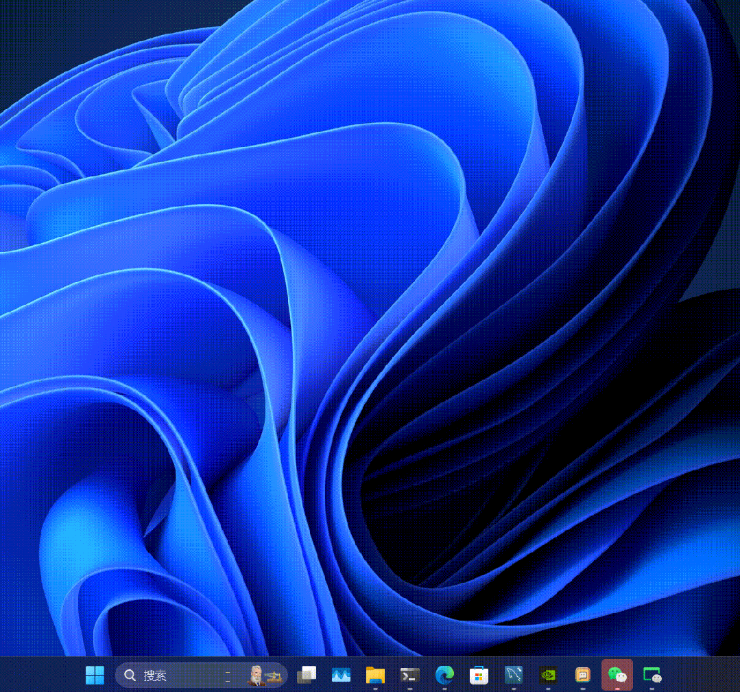Open the Windows Start menu

[95, 675]
